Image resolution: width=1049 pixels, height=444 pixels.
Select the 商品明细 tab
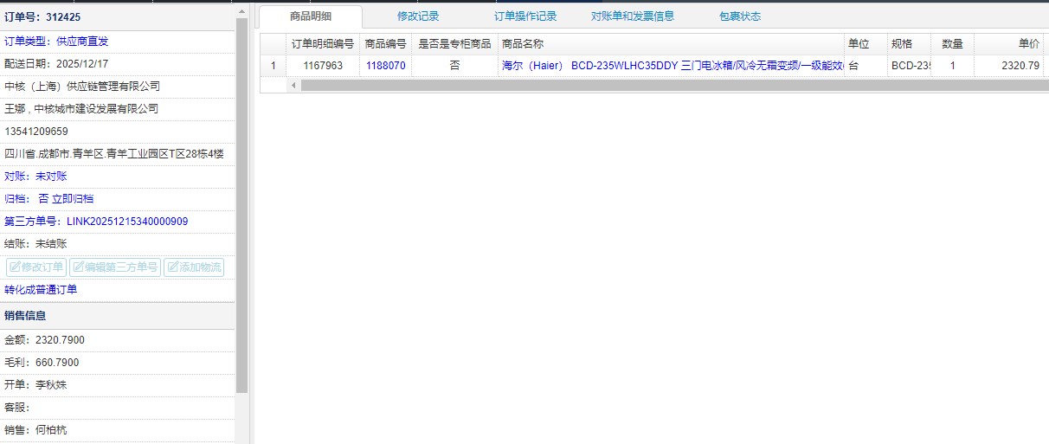click(310, 16)
